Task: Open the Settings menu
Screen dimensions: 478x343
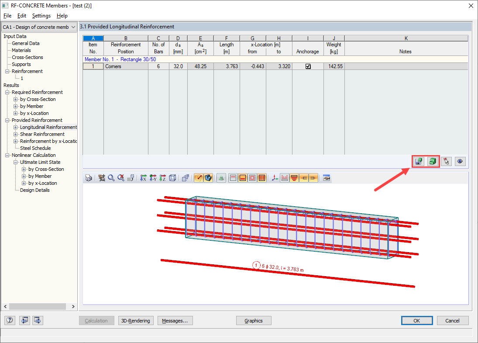Action: click(41, 16)
